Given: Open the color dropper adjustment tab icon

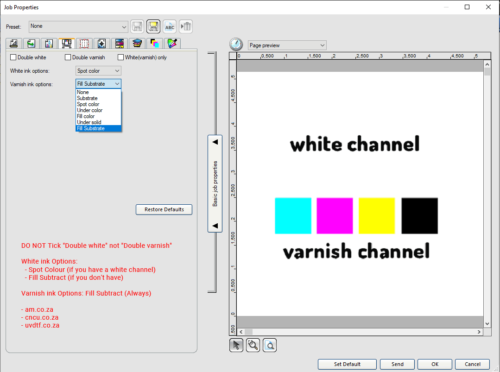Looking at the screenshot, I should [172, 44].
